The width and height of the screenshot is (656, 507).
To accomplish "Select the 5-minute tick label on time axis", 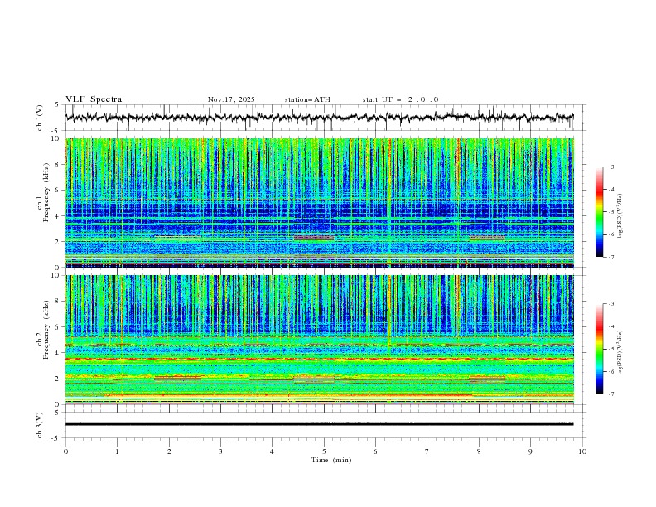I will (x=324, y=451).
